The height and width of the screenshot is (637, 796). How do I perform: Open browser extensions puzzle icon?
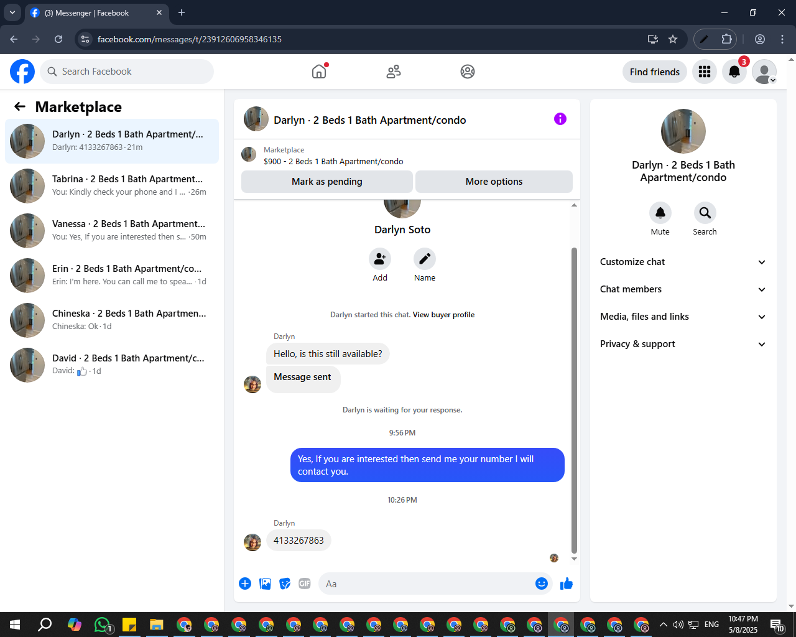[726, 39]
